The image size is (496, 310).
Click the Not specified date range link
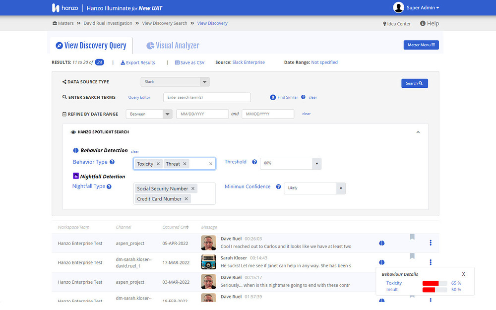[x=324, y=62]
